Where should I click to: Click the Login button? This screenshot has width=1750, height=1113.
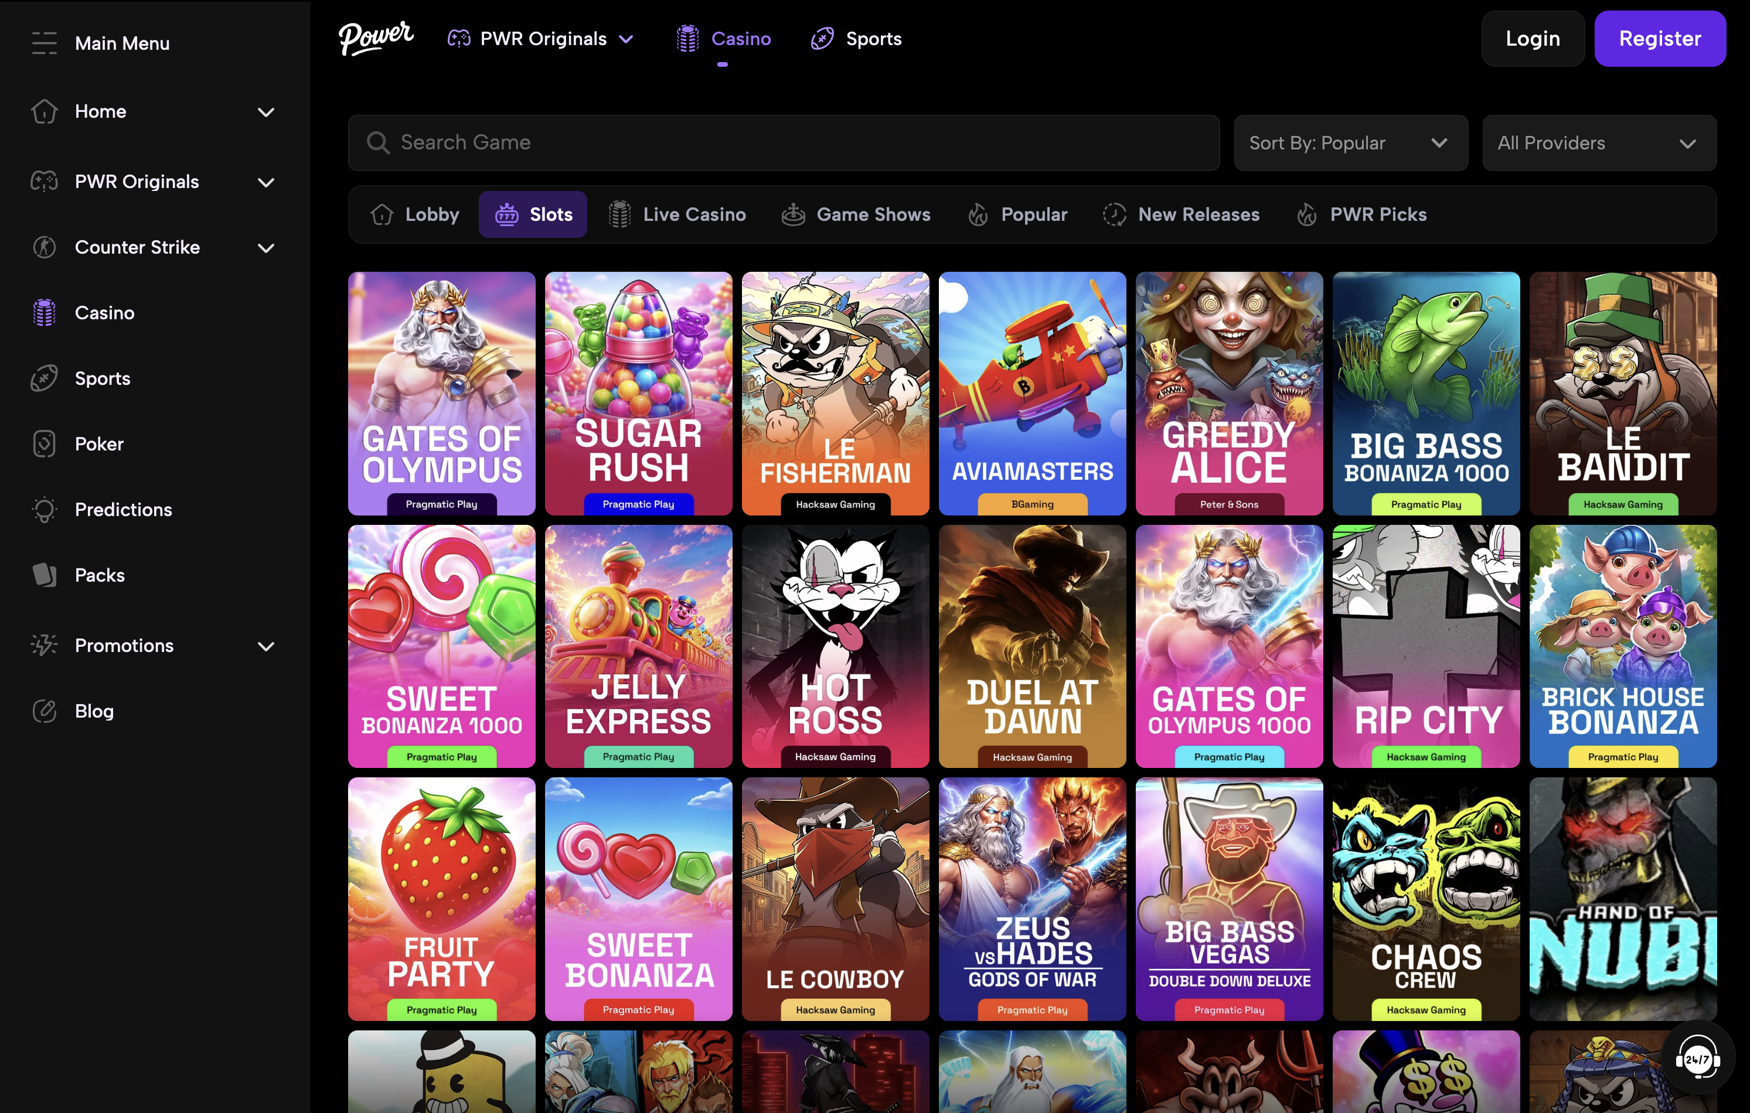[x=1533, y=39]
